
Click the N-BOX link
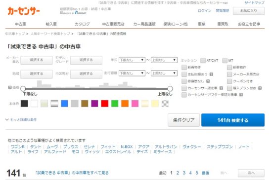click(x=127, y=146)
